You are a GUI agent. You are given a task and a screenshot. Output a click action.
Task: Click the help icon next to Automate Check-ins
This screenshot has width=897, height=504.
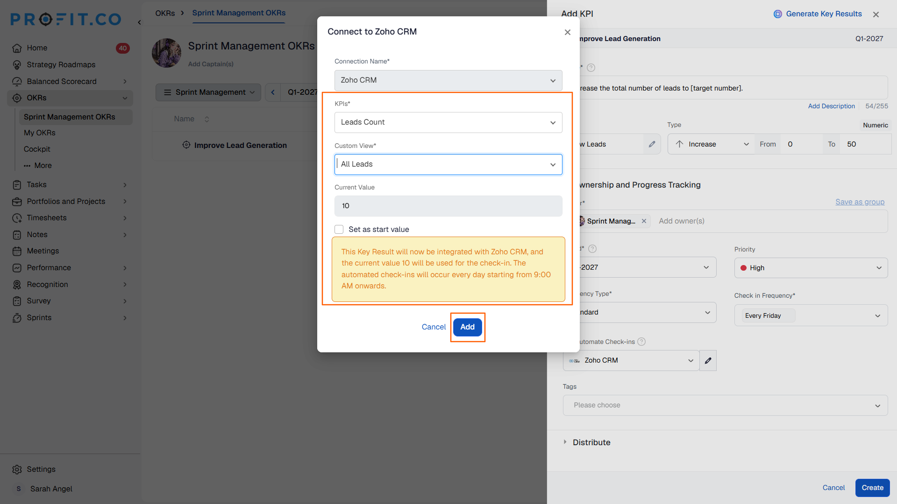pos(641,342)
